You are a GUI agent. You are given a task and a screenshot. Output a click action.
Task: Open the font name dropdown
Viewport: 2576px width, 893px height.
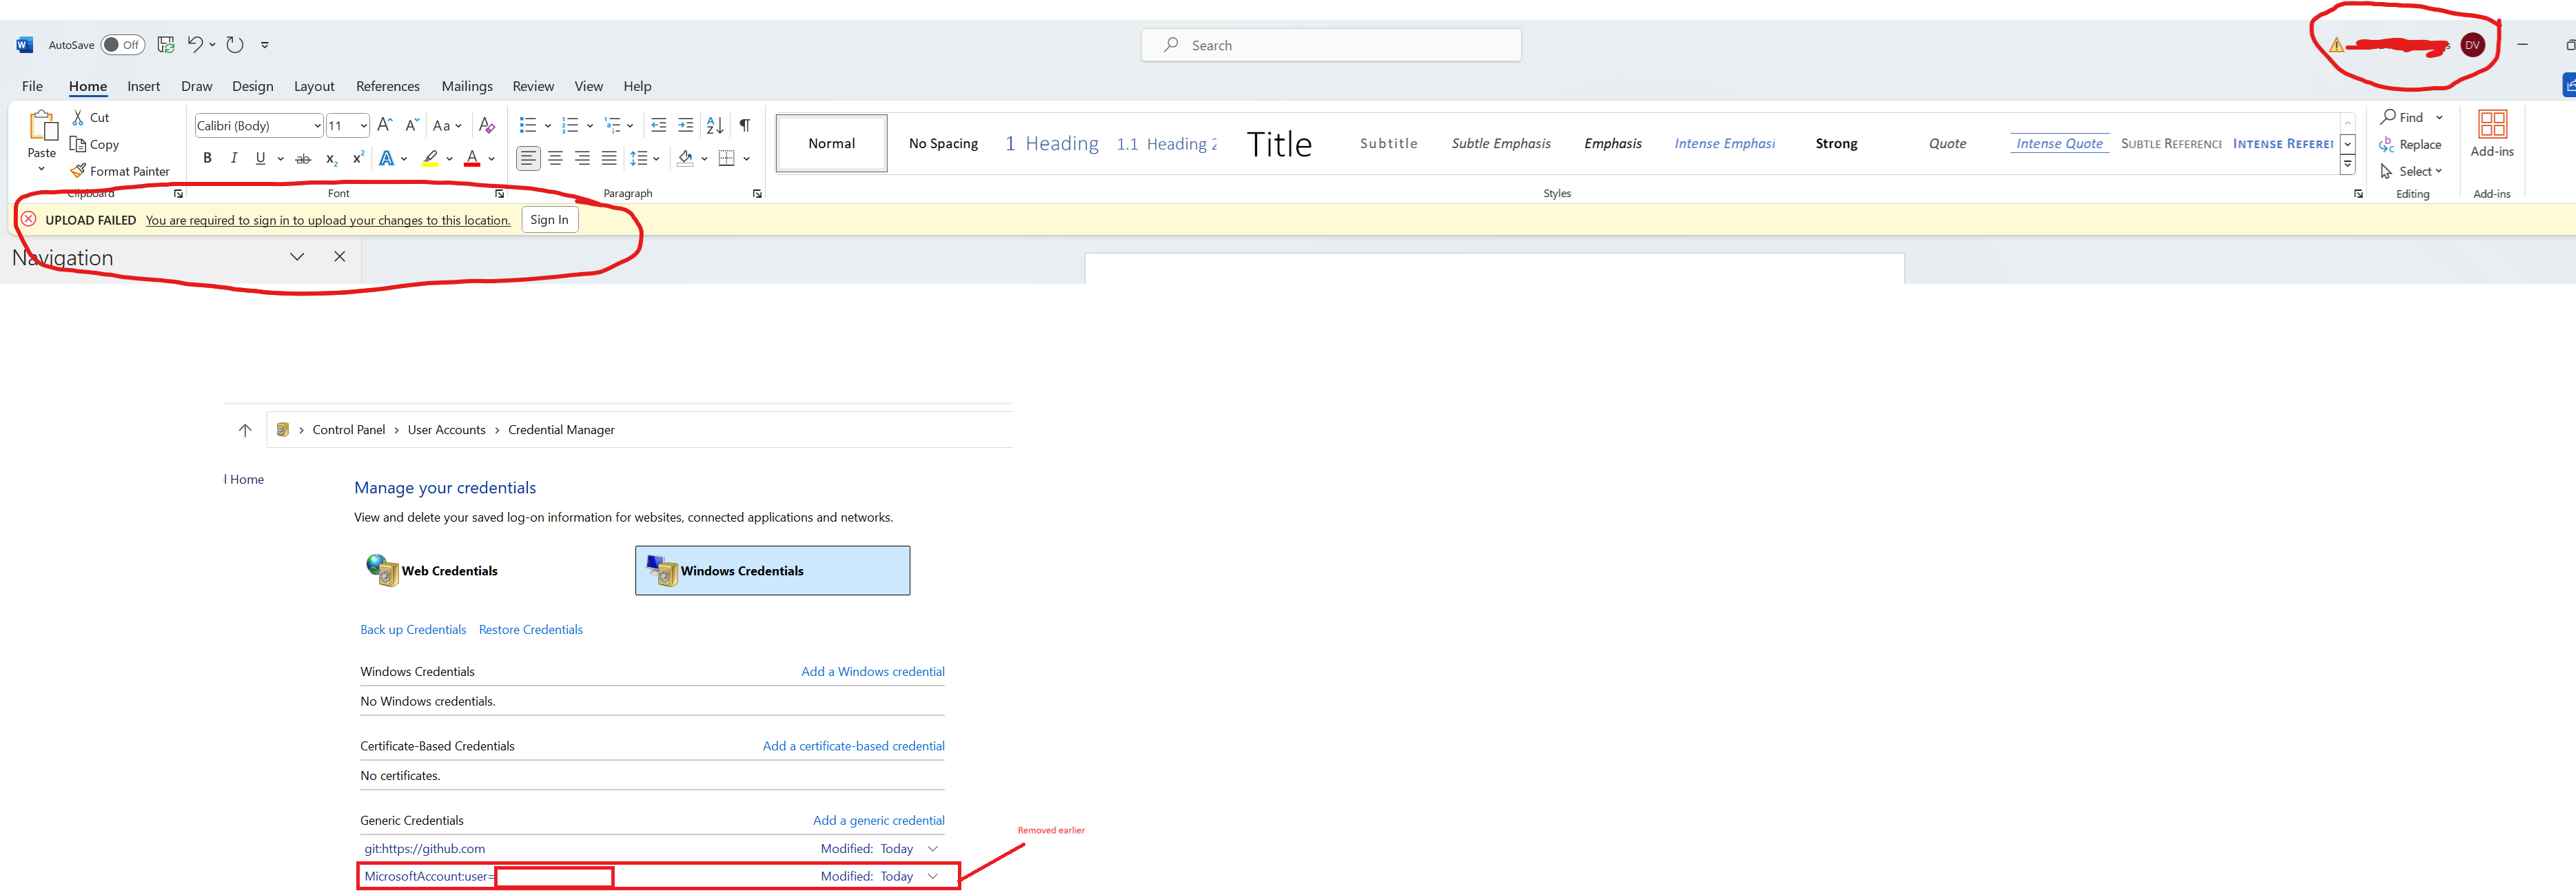(317, 126)
